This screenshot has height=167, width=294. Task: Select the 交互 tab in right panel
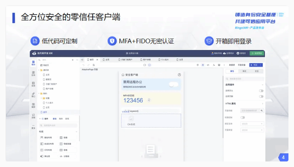point(257,71)
